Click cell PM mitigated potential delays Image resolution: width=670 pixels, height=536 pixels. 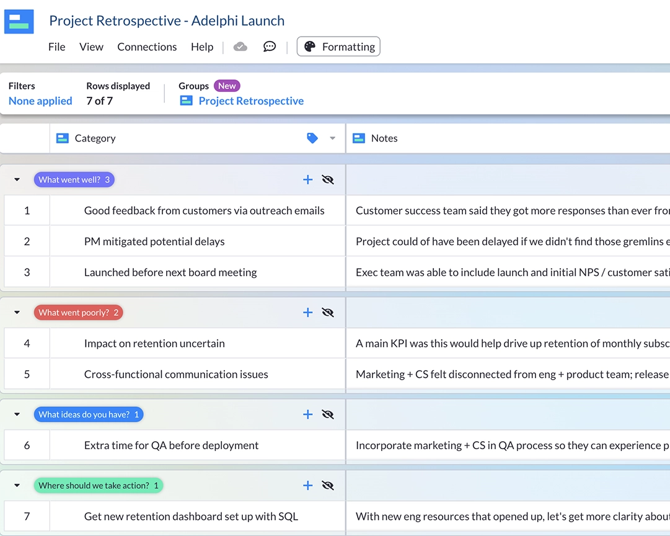pyautogui.click(x=198, y=241)
